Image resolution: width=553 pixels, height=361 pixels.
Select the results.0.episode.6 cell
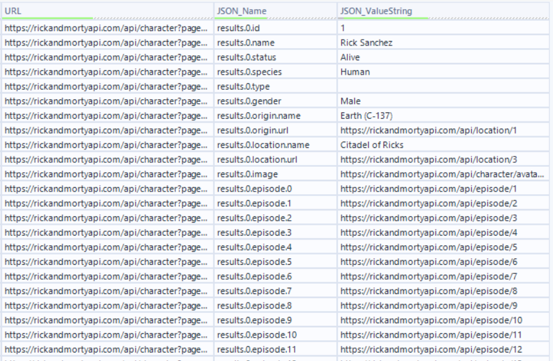pyautogui.click(x=275, y=277)
